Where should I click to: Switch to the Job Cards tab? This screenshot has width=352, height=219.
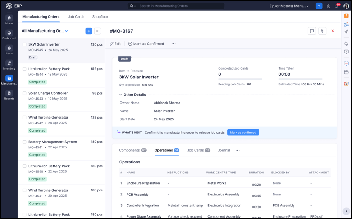click(76, 17)
